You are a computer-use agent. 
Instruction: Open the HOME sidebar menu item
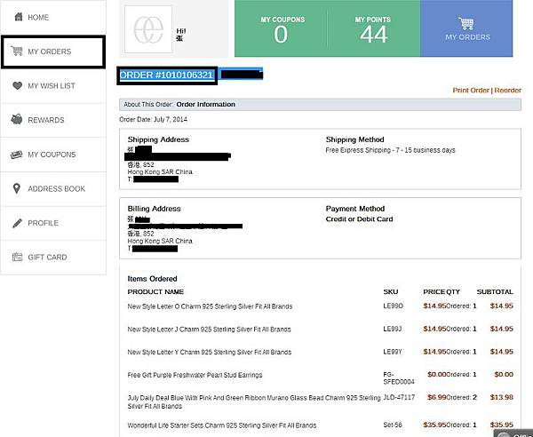click(53, 18)
